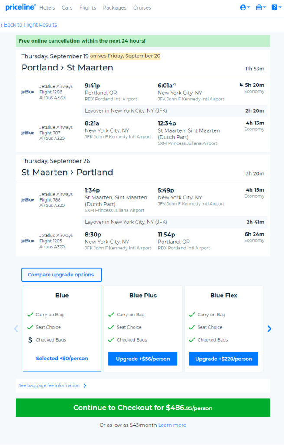Screen dimensions: 284x445
Task: Open the Hotels tab
Action: (x=47, y=8)
